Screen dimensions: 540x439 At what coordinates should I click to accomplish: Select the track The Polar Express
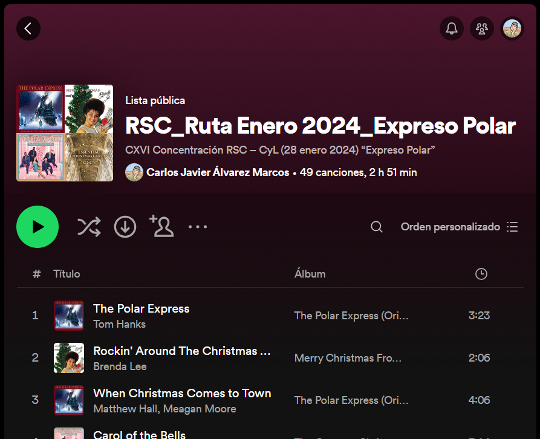[142, 308]
